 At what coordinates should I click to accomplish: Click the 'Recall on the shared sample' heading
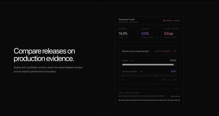[x=135, y=51]
